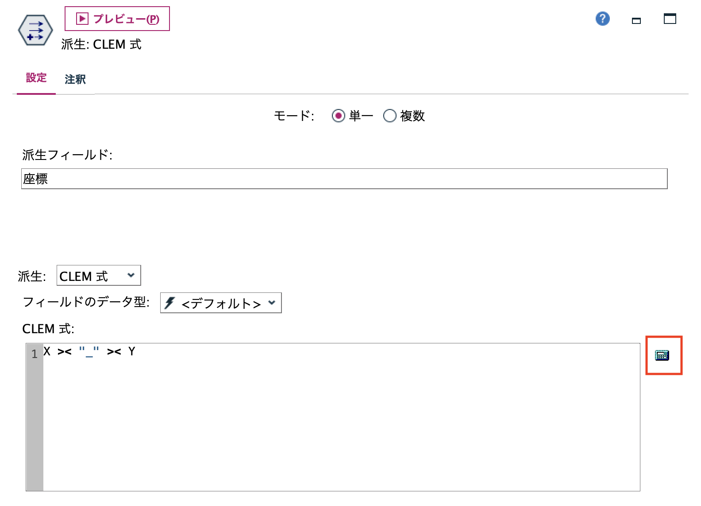Click the プレビュー(P) button
This screenshot has width=701, height=506.
(117, 18)
